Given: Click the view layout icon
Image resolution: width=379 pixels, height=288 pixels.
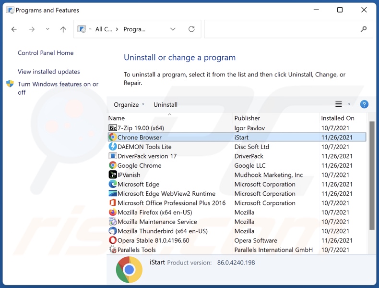Looking at the screenshot, I should pyautogui.click(x=338, y=104).
